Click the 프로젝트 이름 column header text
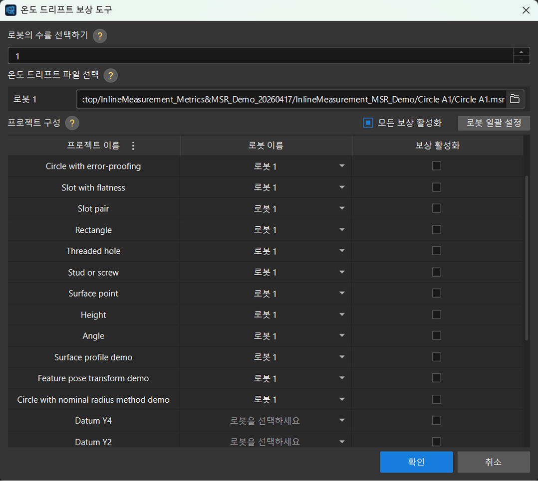Screen dimensions: 538x481 93,146
